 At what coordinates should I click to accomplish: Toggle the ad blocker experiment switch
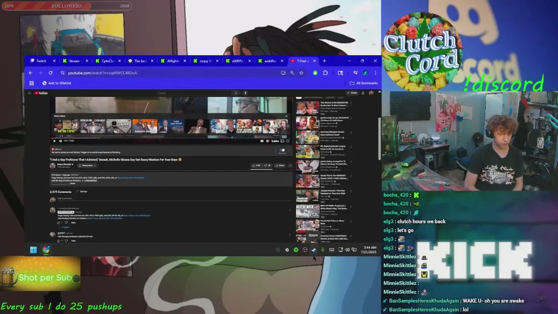282,150
